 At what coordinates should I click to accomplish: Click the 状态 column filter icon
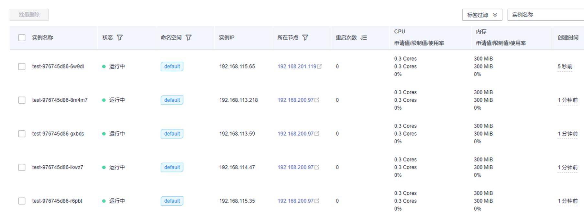120,38
